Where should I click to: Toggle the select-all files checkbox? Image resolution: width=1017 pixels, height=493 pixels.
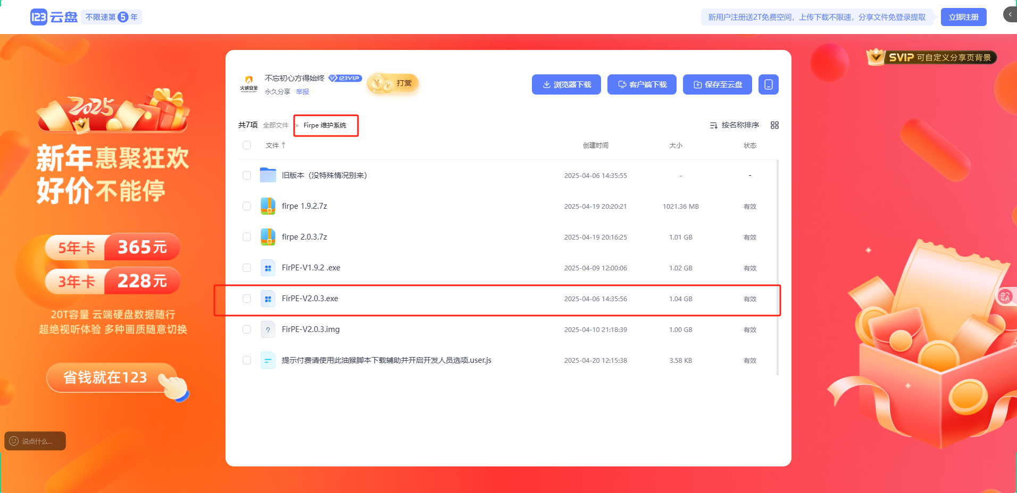tap(247, 145)
